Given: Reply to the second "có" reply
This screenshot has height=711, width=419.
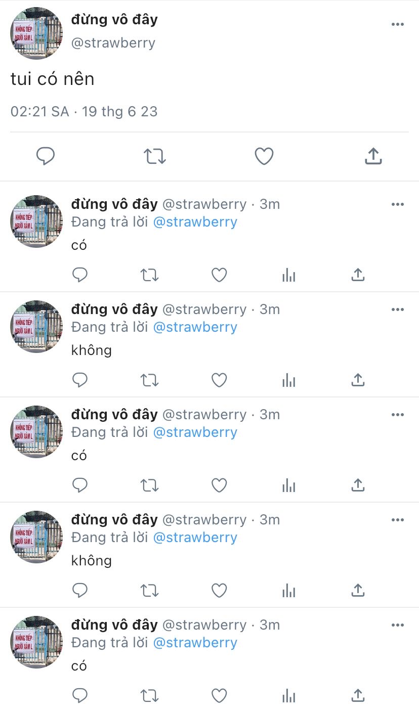Looking at the screenshot, I should pyautogui.click(x=80, y=485).
